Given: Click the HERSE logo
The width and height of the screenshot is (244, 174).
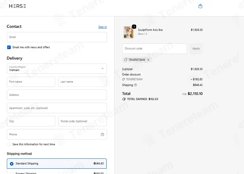Looking at the screenshot, I should (17, 6).
